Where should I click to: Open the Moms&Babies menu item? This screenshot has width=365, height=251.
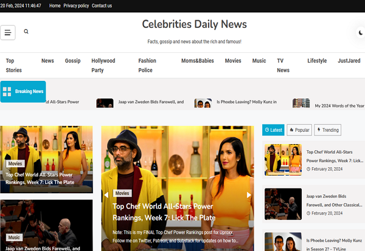pyautogui.click(x=197, y=61)
